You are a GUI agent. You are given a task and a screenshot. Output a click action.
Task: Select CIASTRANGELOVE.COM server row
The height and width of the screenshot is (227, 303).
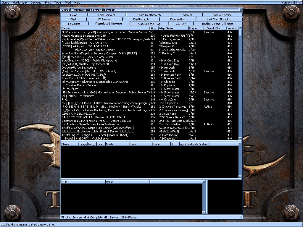point(150,114)
